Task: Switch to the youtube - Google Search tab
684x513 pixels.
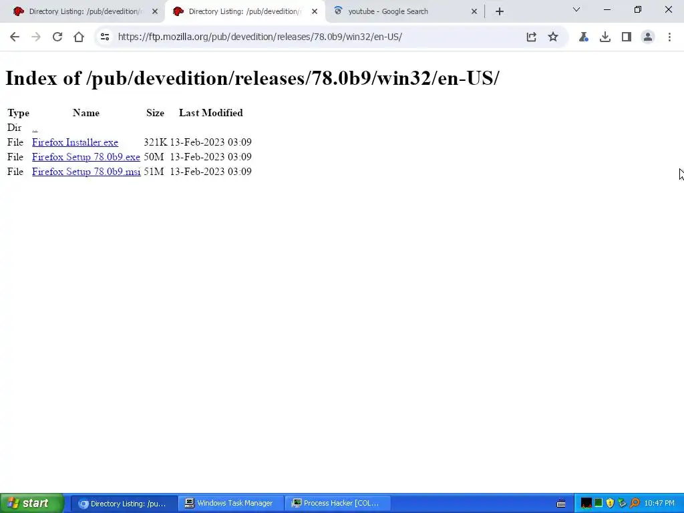Action: (x=388, y=12)
